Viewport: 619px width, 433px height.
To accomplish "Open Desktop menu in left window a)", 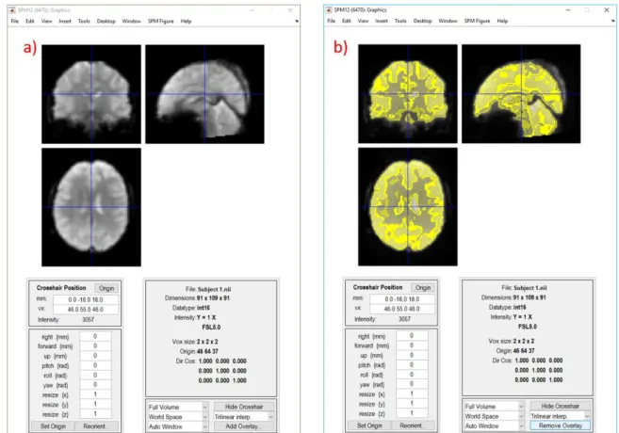I will point(106,22).
